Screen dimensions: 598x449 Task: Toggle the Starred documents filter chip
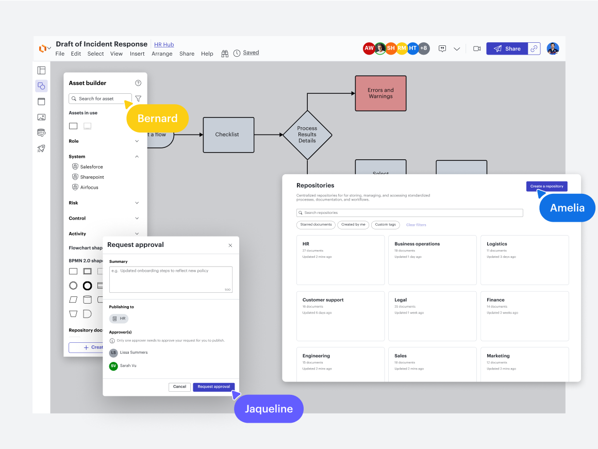tap(315, 225)
